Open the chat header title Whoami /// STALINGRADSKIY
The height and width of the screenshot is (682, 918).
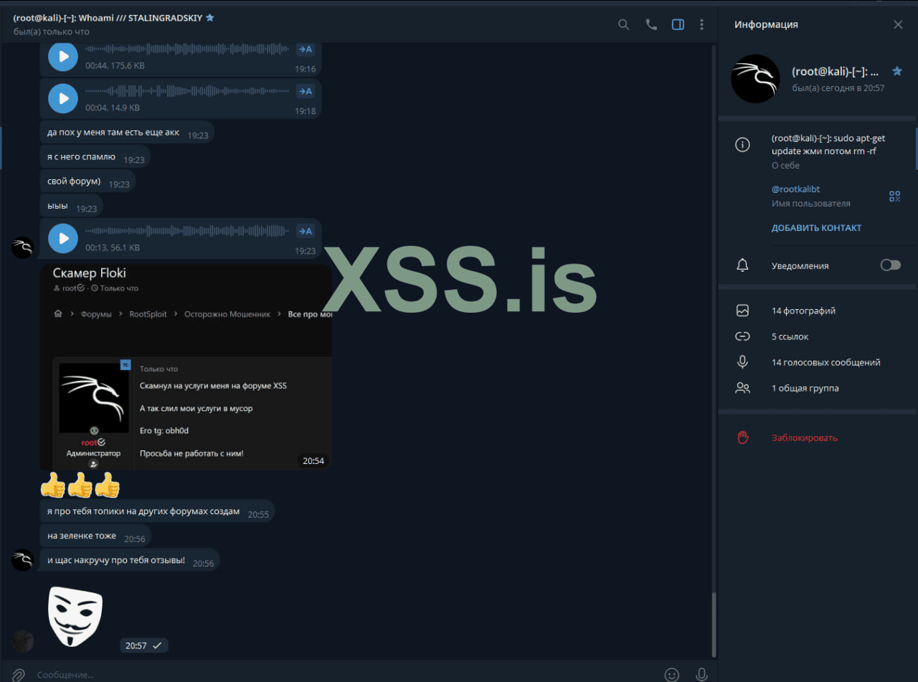click(108, 18)
